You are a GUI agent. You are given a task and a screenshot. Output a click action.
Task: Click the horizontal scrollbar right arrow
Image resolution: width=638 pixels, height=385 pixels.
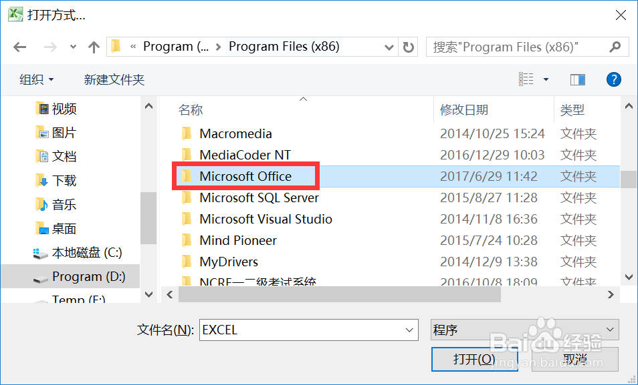[x=610, y=294]
